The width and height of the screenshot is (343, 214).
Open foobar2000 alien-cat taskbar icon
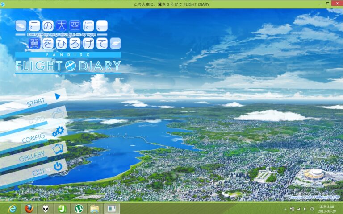pyautogui.click(x=46, y=209)
